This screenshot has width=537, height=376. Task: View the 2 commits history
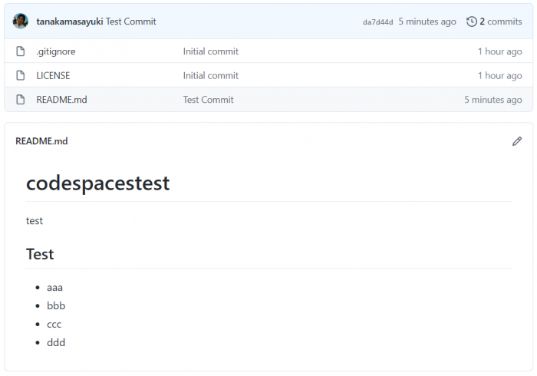[500, 21]
